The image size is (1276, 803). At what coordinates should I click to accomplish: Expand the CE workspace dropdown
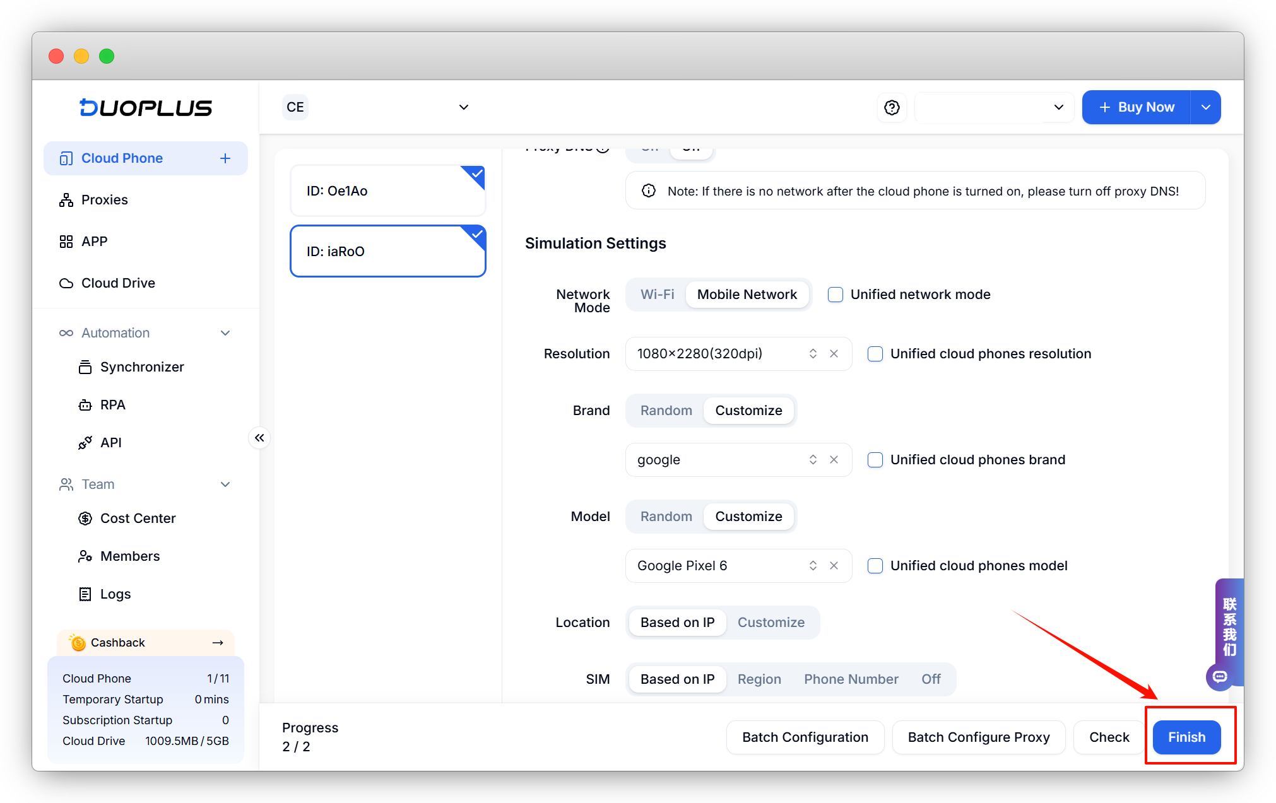pos(377,107)
